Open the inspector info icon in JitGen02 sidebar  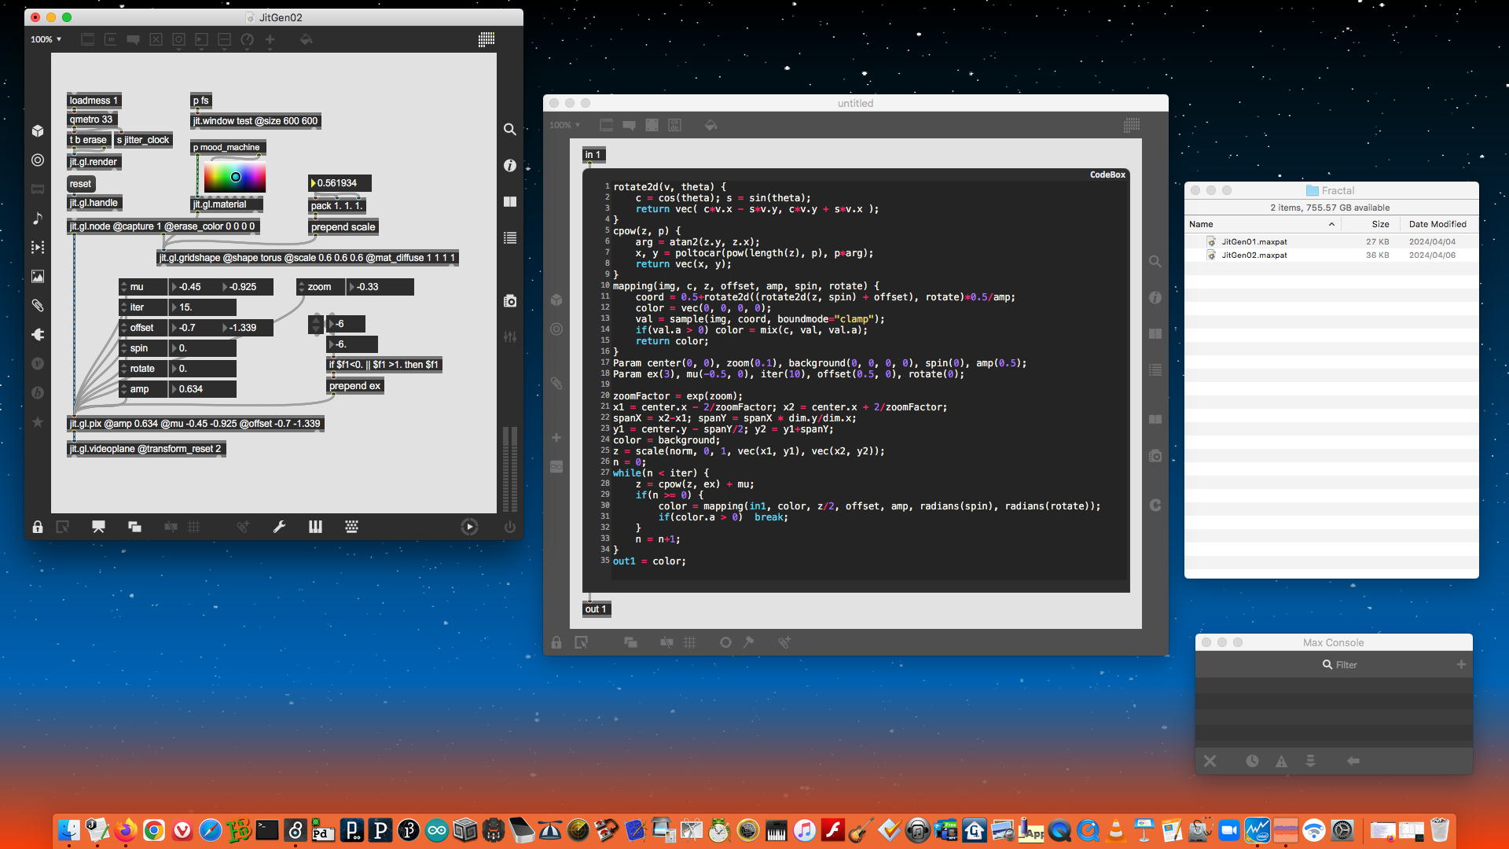pyautogui.click(x=510, y=166)
